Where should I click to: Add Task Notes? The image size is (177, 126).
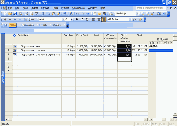(99, 14)
